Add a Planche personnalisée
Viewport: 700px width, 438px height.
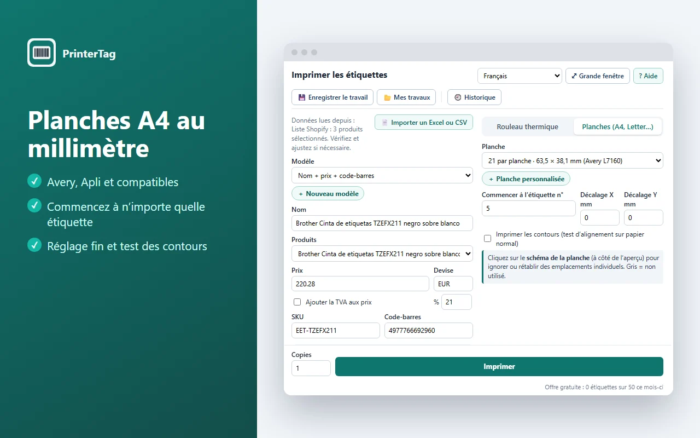point(526,178)
